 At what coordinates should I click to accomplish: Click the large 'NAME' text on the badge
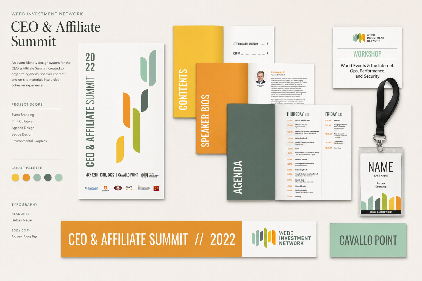coord(381,167)
